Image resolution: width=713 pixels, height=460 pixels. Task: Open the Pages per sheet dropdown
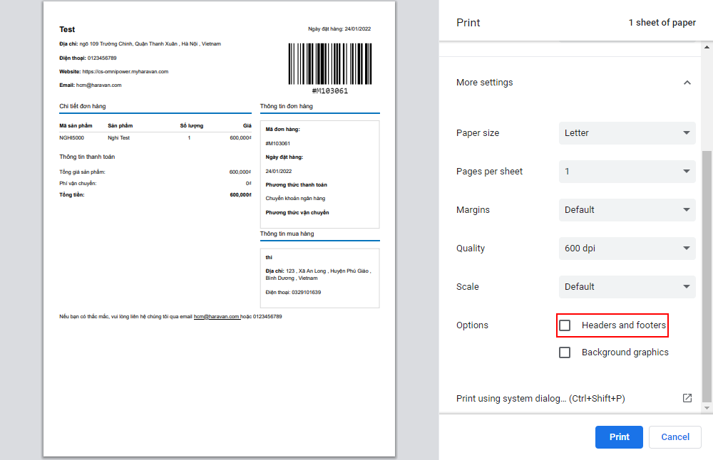click(x=627, y=172)
